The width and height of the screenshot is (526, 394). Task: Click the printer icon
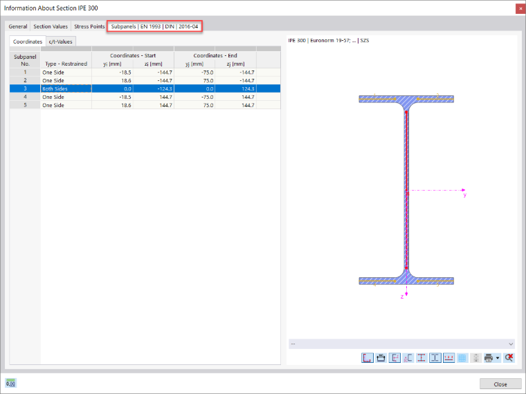(489, 358)
